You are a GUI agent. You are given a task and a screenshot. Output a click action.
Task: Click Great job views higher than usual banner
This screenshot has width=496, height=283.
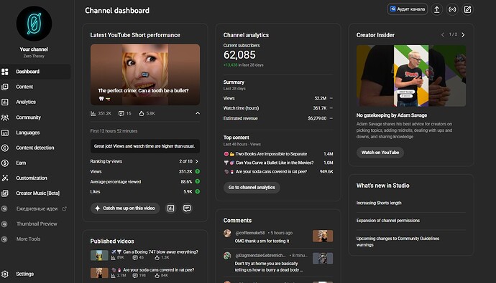(145, 146)
